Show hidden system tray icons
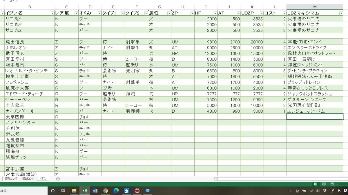 point(291,191)
